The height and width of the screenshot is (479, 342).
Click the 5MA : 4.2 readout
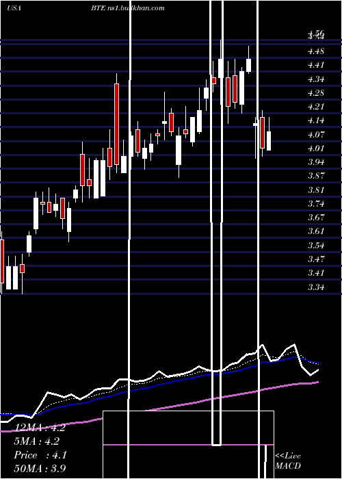point(37,441)
